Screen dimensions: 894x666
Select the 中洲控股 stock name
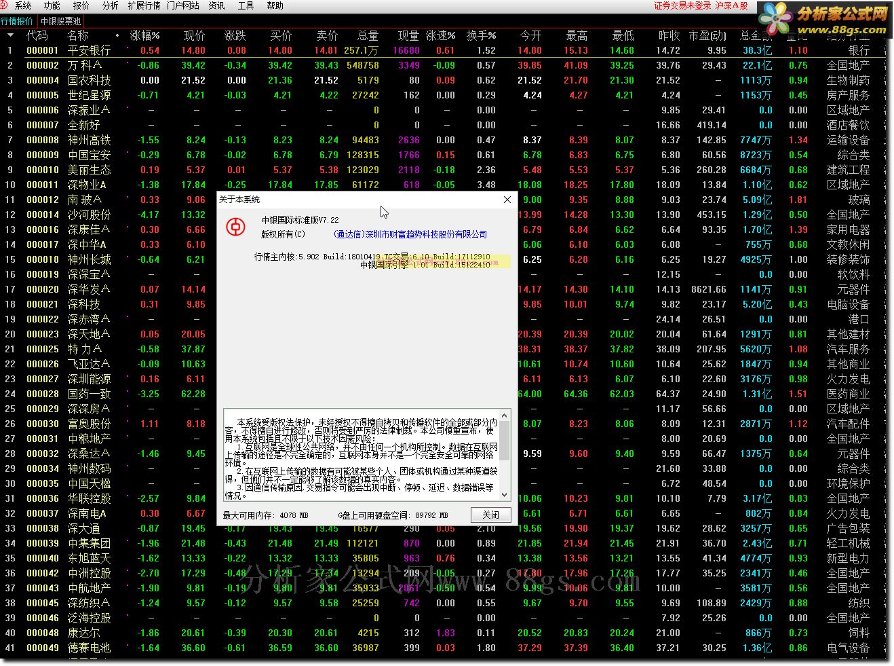(89, 573)
